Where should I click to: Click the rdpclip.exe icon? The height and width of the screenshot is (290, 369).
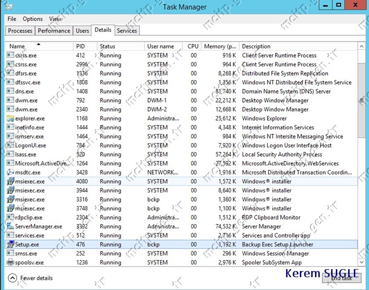tap(10, 217)
